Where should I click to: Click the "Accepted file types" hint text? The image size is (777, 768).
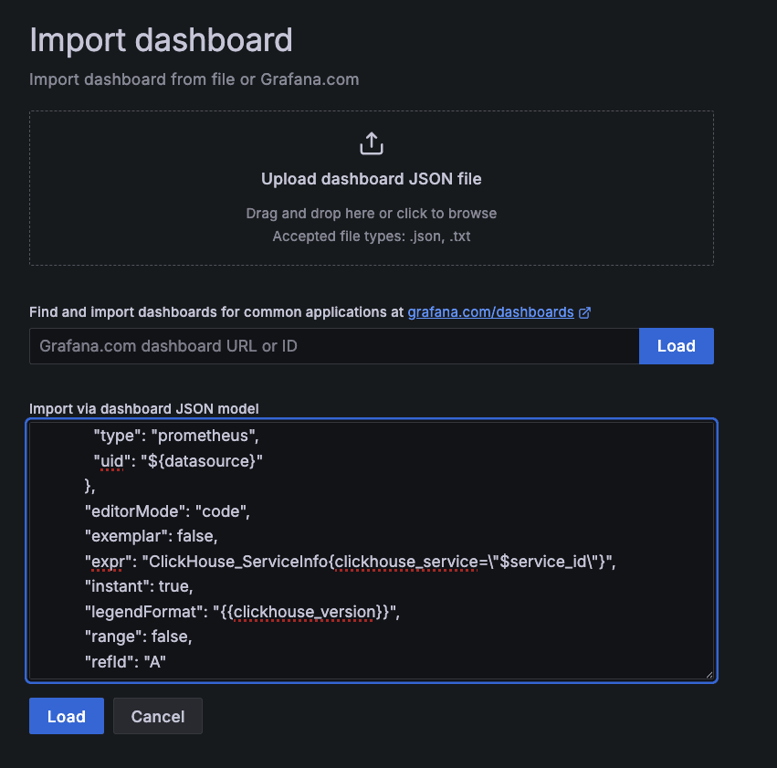[371, 237]
